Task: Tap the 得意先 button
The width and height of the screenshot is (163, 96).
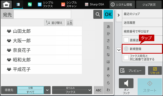Action: point(9,90)
